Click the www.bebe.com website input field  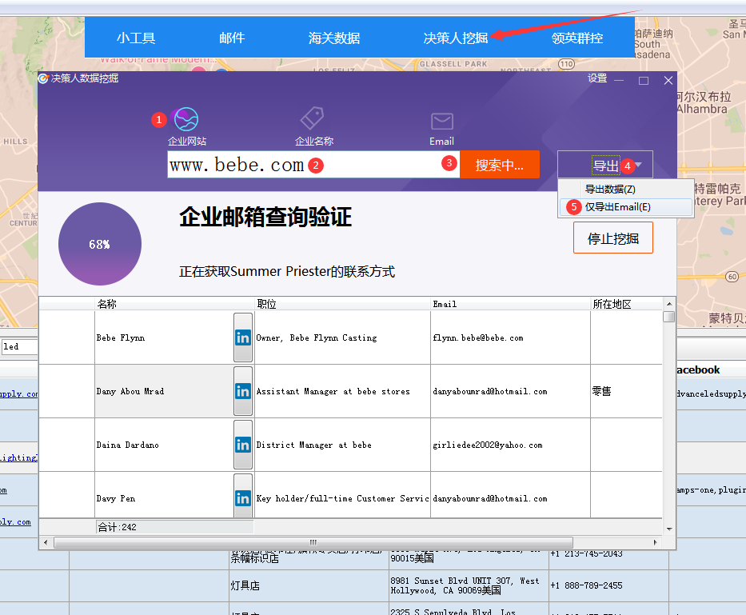point(313,165)
